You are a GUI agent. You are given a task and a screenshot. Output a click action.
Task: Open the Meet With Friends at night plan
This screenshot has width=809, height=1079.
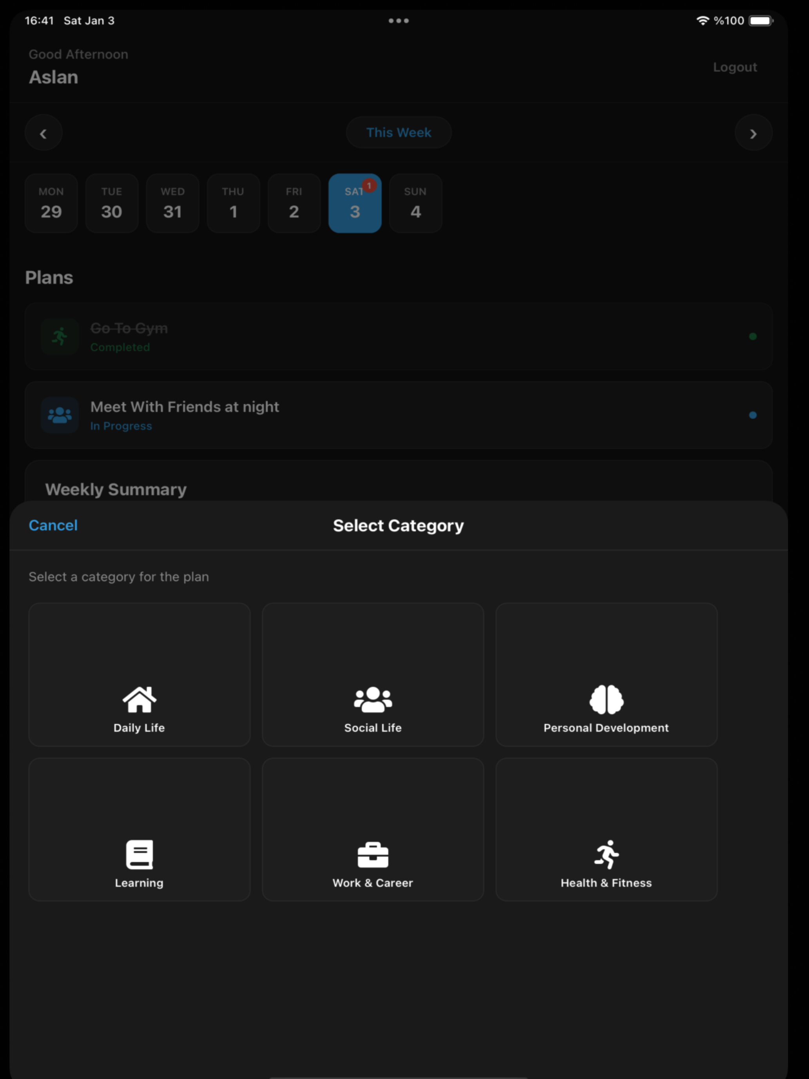pyautogui.click(x=398, y=415)
